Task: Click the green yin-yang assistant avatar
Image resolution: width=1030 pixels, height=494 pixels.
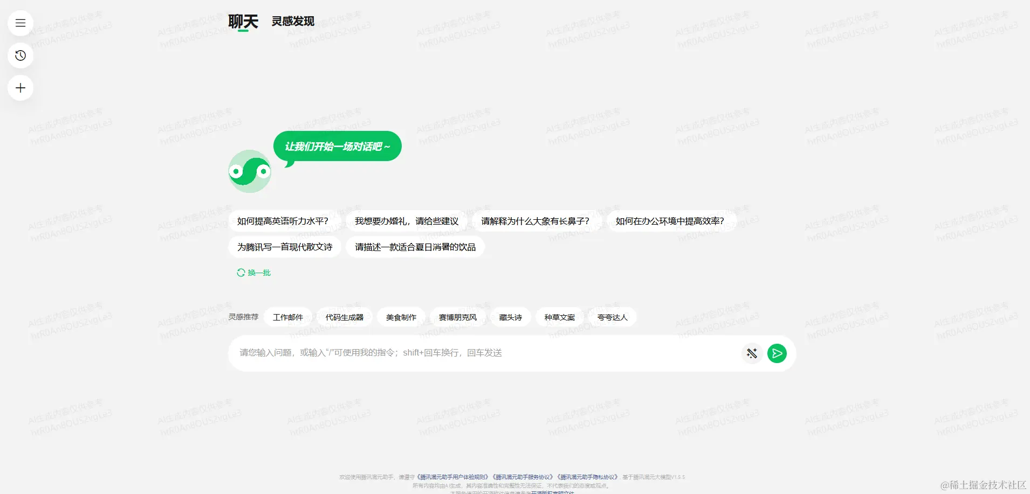Action: tap(250, 171)
